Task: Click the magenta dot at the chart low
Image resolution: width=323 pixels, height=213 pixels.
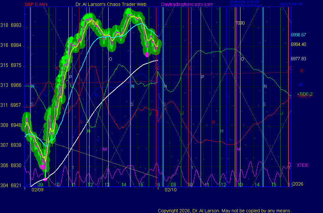Action: [45, 179]
